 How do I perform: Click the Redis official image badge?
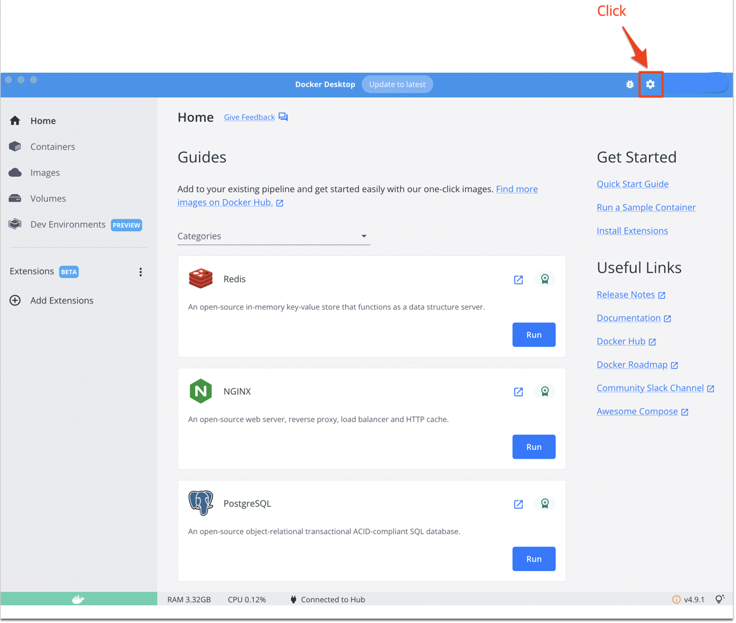coord(545,279)
